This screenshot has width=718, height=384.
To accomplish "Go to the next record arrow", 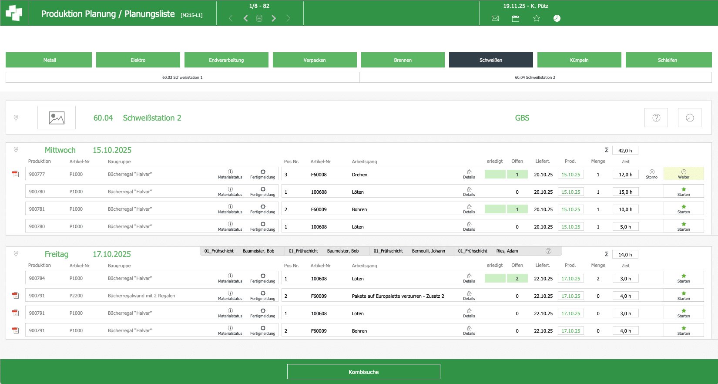I will [274, 18].
